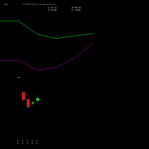This screenshot has width=149, height=149.
Task: Select the 26 Oct date label on the axis
Action: (27, 142)
